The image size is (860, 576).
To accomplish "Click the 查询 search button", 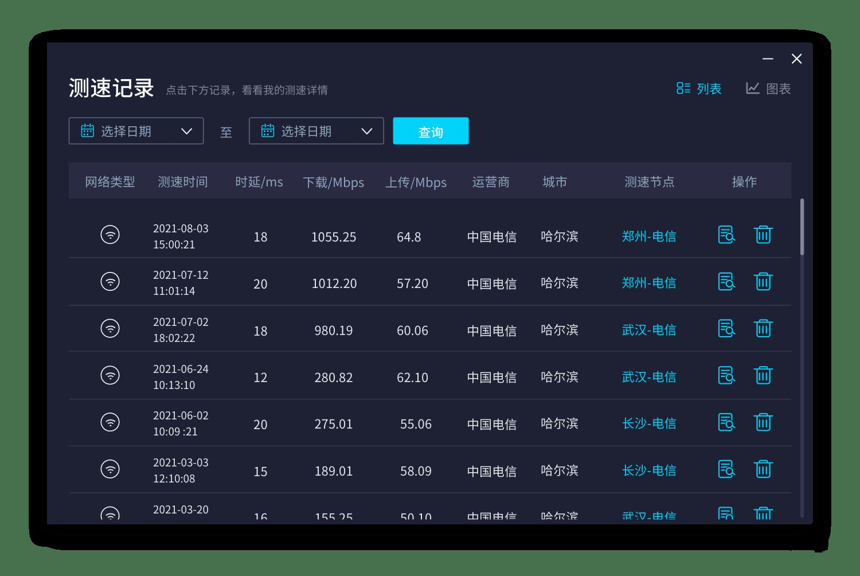I will [431, 131].
